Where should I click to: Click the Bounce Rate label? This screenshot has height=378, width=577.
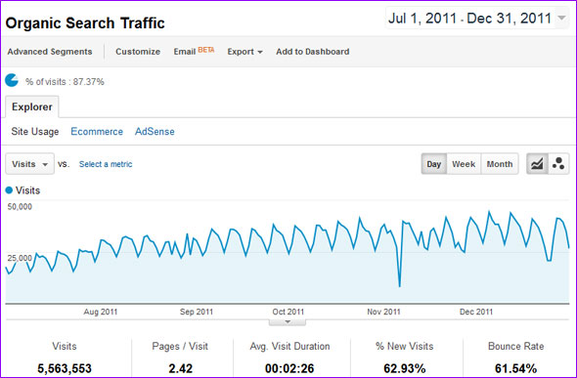(x=516, y=346)
